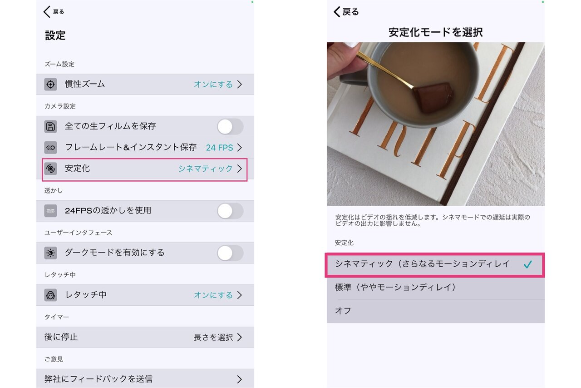The height and width of the screenshot is (388, 581).
Task: Tap the sun icon beside ダークモードを有効にする
Action: (50, 253)
